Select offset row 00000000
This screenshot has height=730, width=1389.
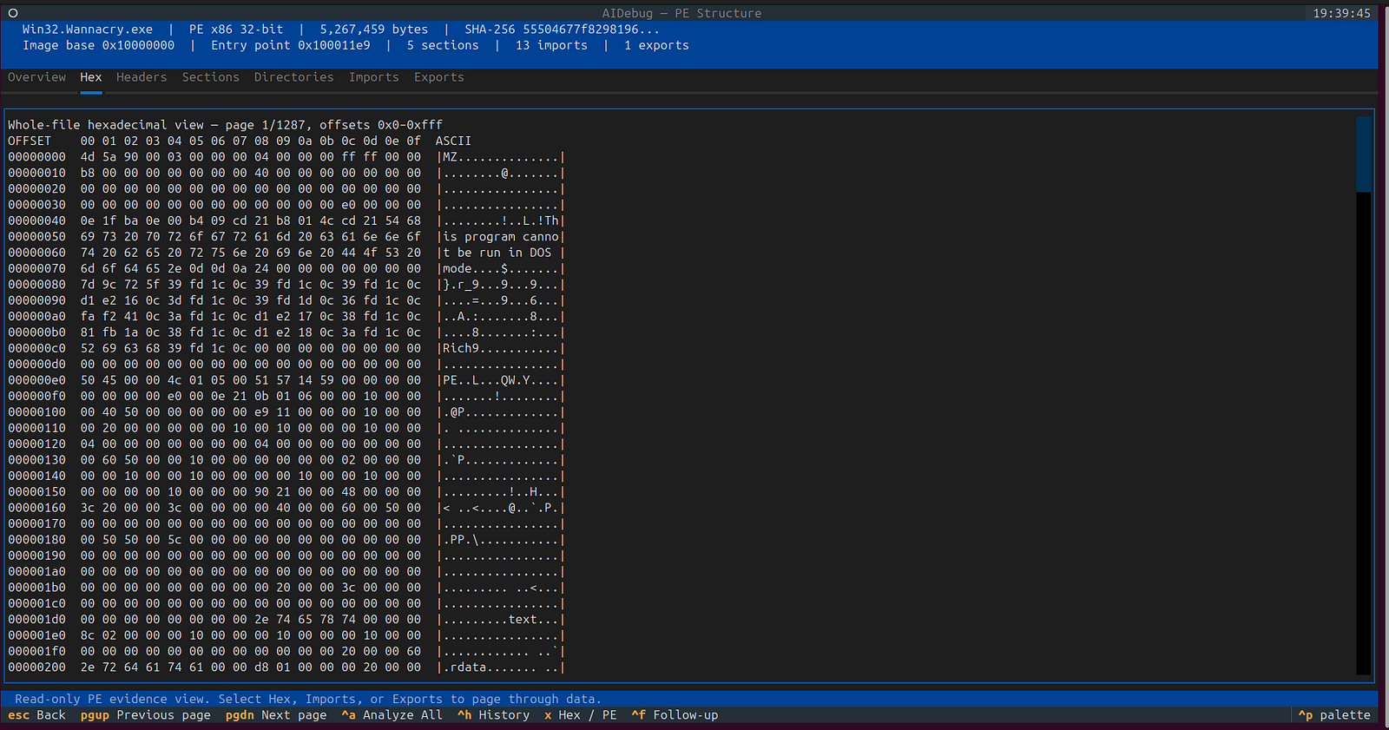[286, 157]
